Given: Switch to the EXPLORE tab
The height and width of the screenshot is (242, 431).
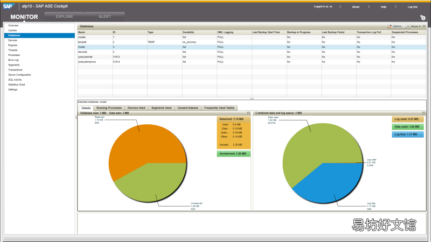Looking at the screenshot, I should (64, 17).
